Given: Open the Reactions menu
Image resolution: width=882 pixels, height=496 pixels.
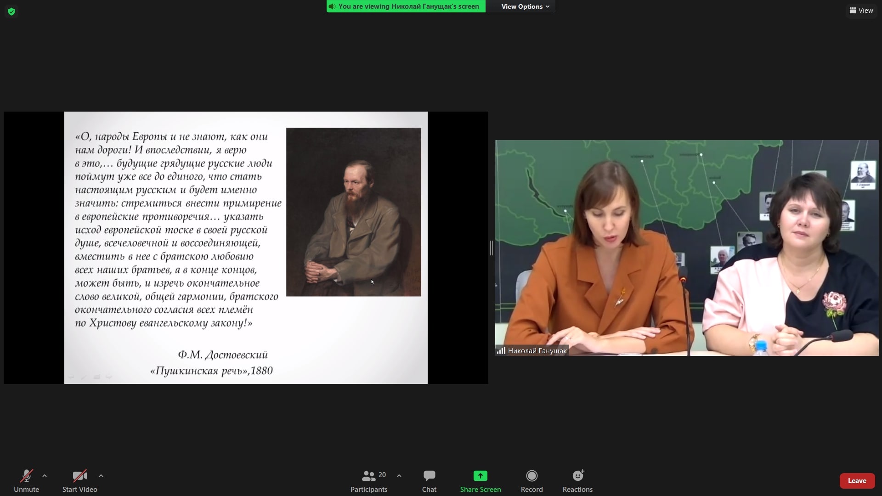Looking at the screenshot, I should (578, 480).
